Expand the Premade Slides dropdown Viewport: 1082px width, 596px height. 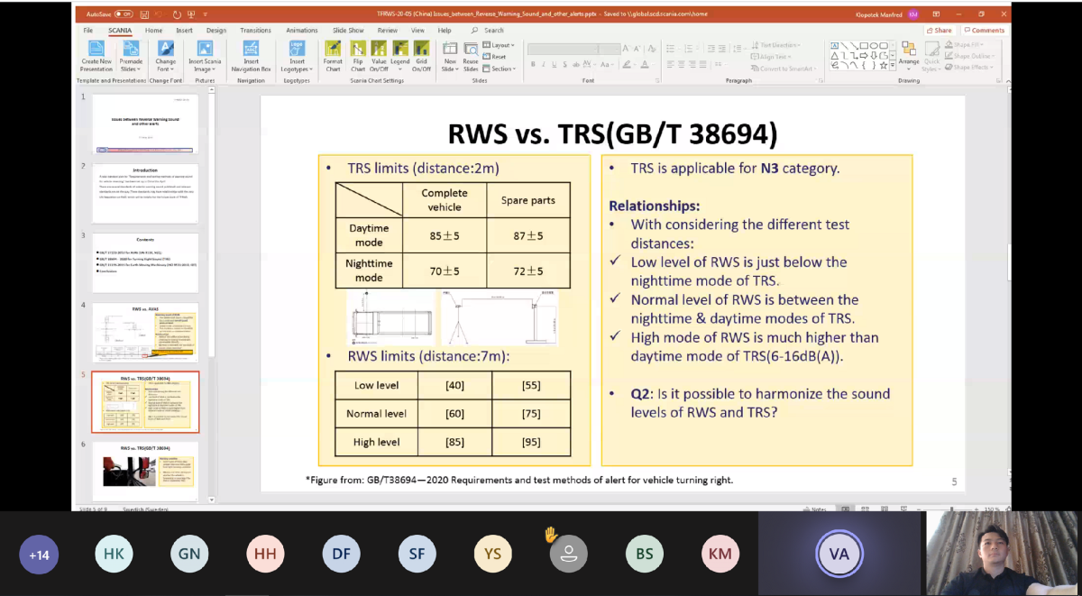click(x=131, y=69)
